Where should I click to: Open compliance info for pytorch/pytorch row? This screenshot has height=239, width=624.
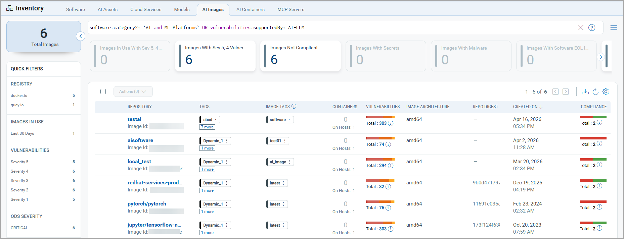tap(599, 207)
